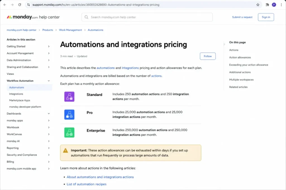Open Submit a request link

tap(242, 17)
